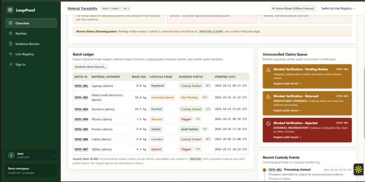Screen dimensions: 365x182
Task: Click the MASS (KG) column header
Action: pyautogui.click(x=139, y=77)
